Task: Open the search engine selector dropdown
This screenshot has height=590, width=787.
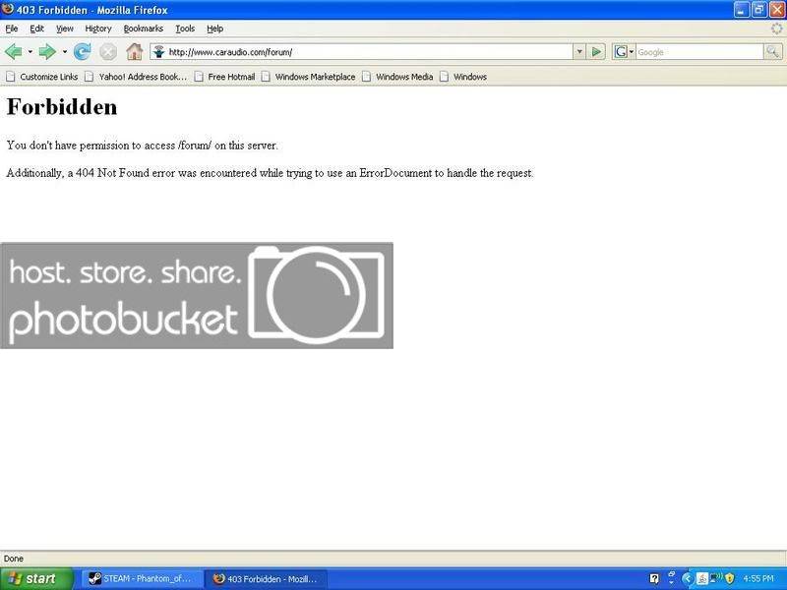Action: tap(631, 52)
